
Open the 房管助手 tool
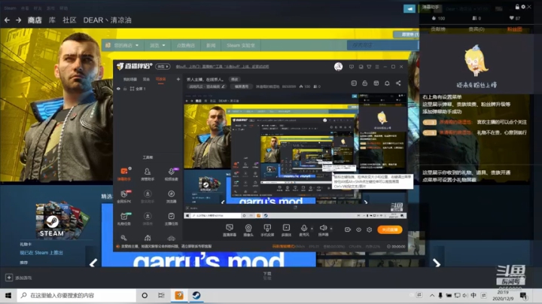pyautogui.click(x=148, y=174)
